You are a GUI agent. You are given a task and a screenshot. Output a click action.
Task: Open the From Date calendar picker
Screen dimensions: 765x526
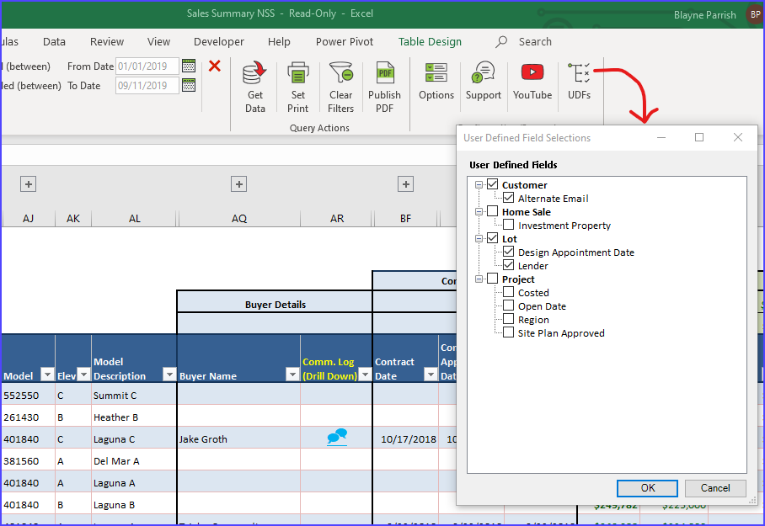coord(188,66)
